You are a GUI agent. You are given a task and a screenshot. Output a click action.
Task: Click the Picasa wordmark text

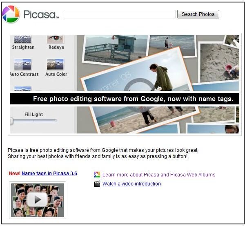[x=41, y=14]
